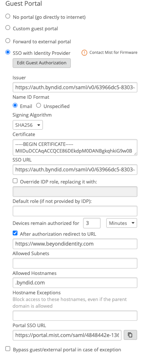Click the Hostname Exceptions input field

pyautogui.click(x=75, y=316)
